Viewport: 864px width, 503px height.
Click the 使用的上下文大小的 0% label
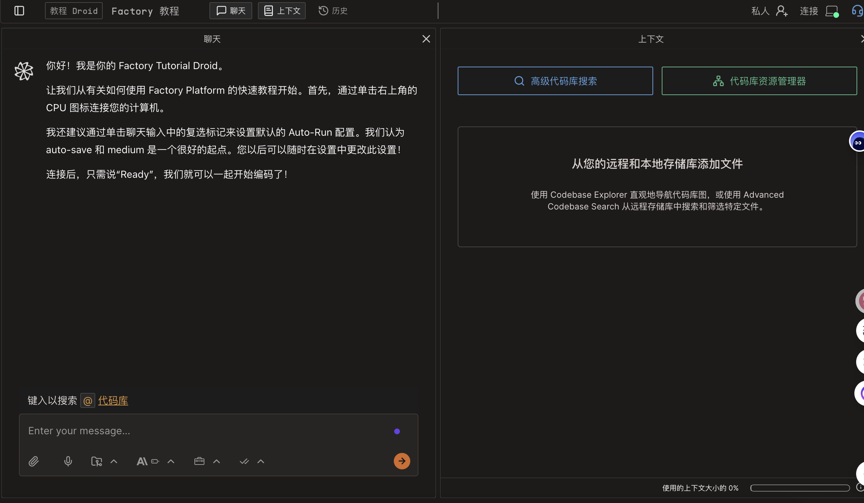tap(700, 488)
